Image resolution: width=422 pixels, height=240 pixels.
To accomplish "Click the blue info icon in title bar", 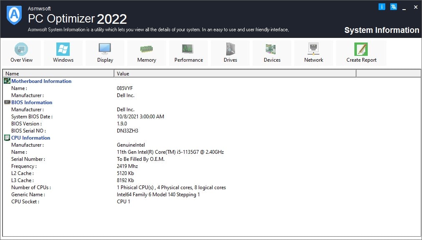I will [x=382, y=7].
